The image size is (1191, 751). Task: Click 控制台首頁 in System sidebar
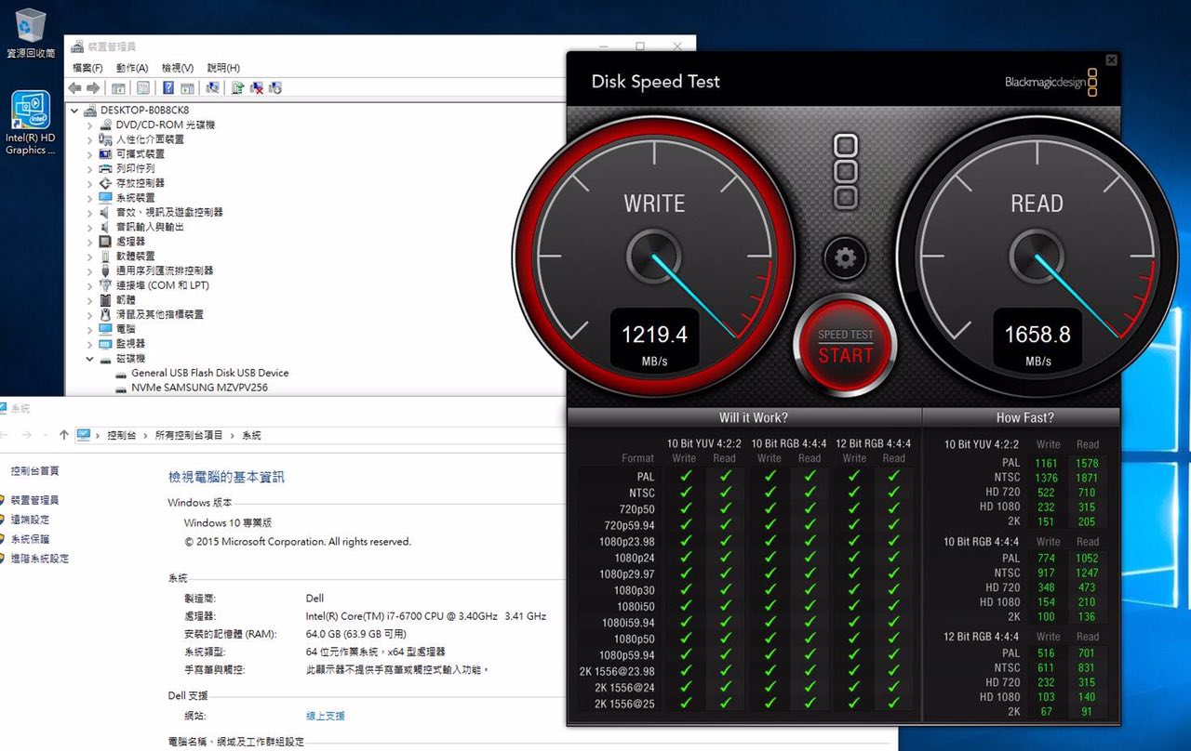(34, 471)
